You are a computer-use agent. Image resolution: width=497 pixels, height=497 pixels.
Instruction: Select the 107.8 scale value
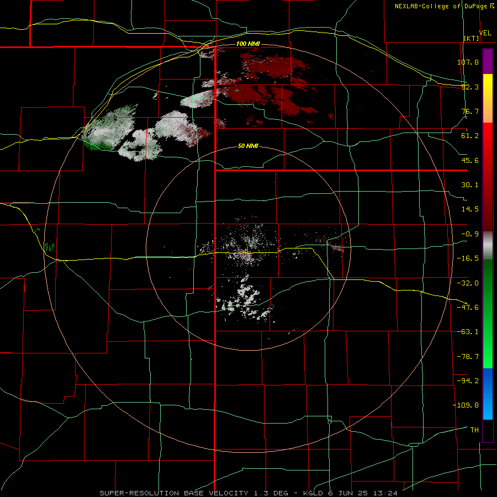pyautogui.click(x=468, y=62)
